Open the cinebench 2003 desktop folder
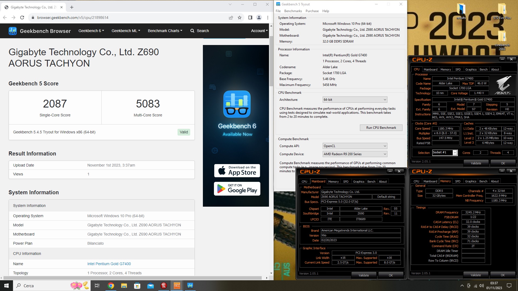Viewport: 518px width, 291px height. pyautogui.click(x=502, y=40)
